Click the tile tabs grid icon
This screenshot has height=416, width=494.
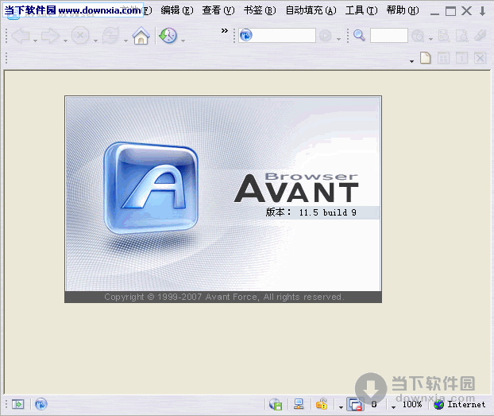coord(444,58)
